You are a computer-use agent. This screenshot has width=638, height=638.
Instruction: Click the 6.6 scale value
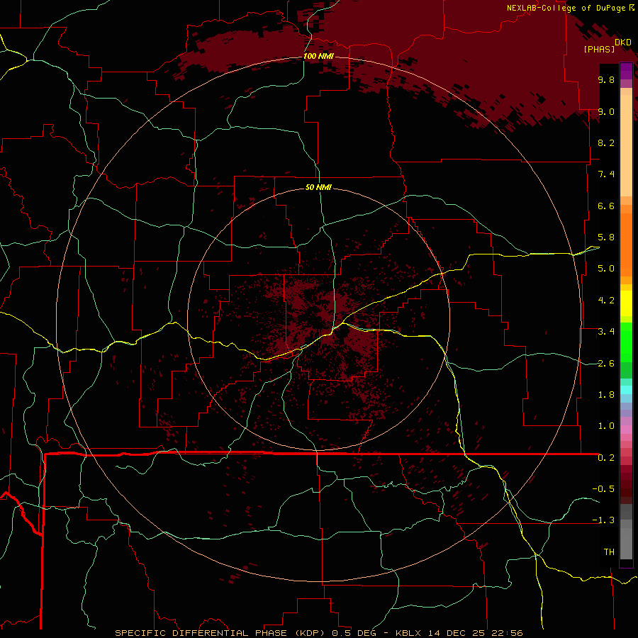click(x=606, y=206)
